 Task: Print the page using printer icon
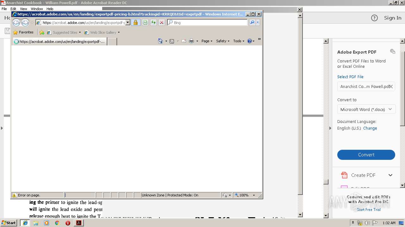click(191, 41)
